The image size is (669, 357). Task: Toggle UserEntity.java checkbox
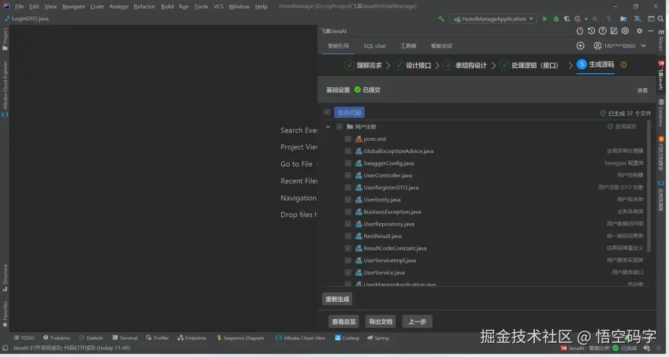coord(348,200)
